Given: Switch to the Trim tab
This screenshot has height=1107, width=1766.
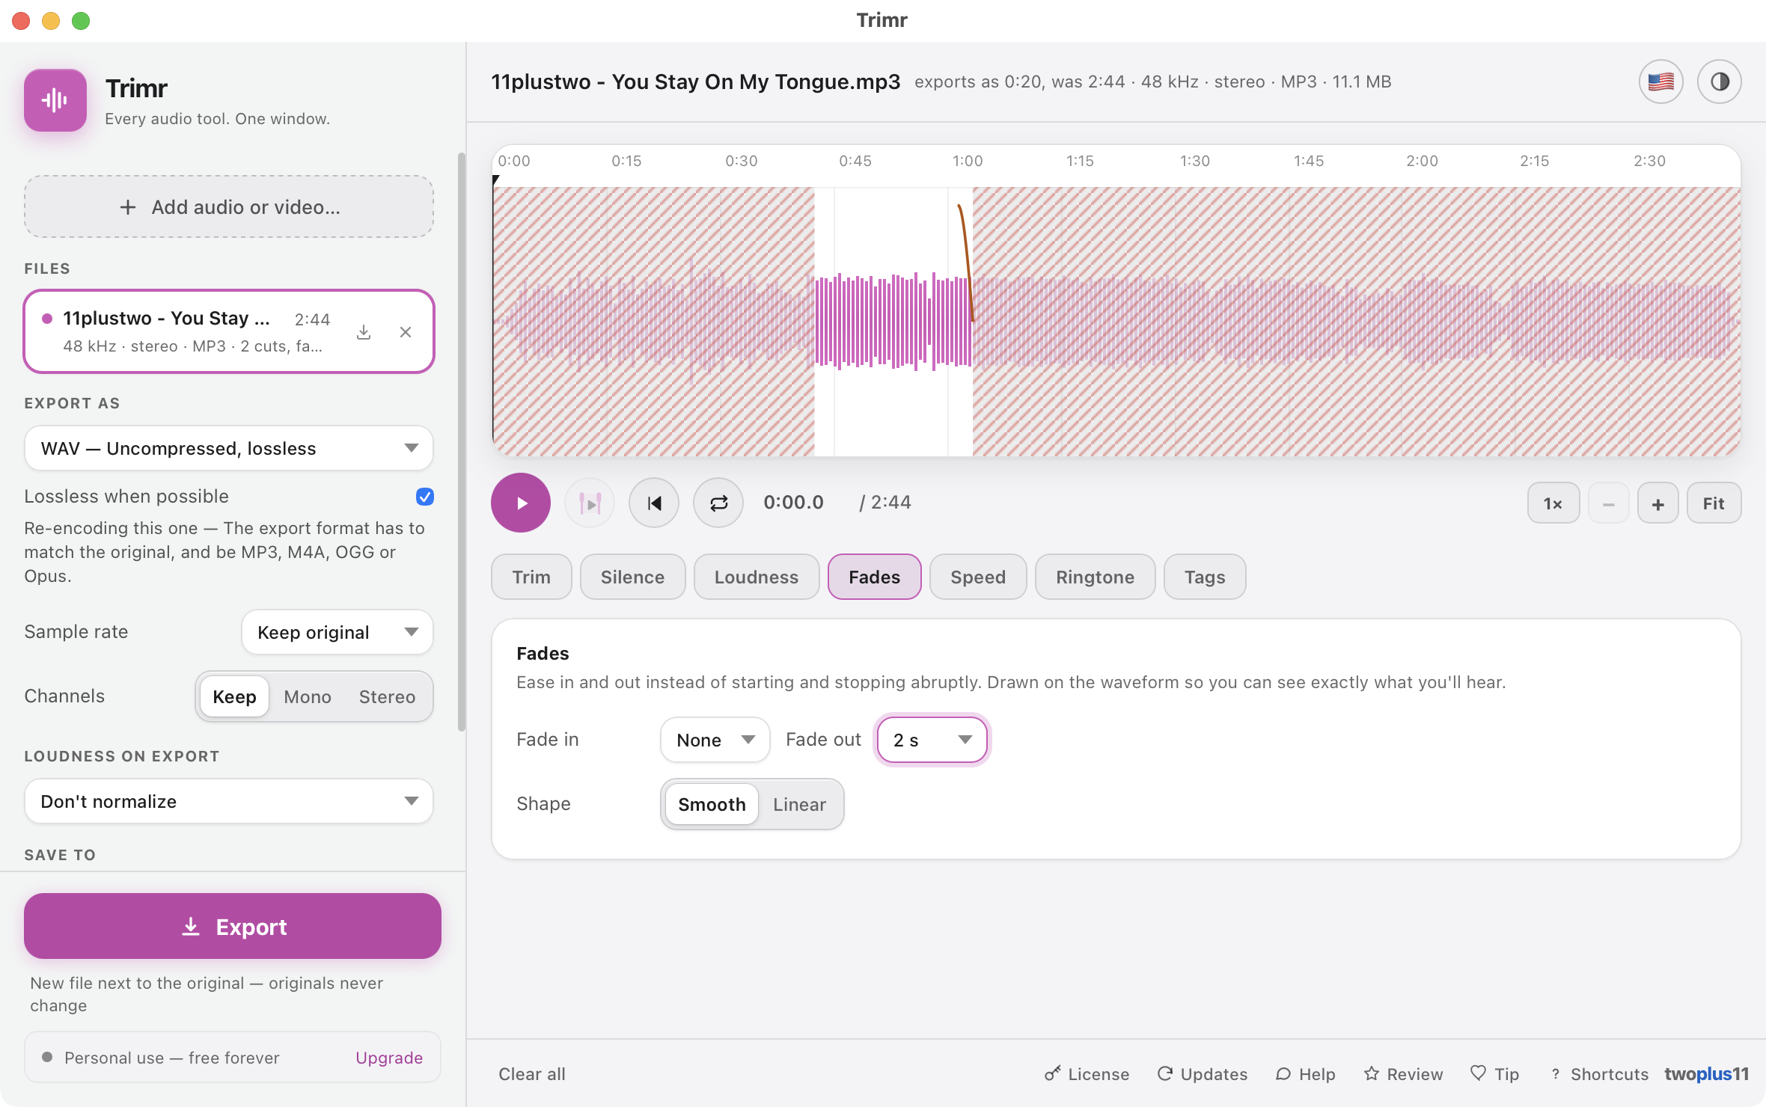Looking at the screenshot, I should coord(531,577).
